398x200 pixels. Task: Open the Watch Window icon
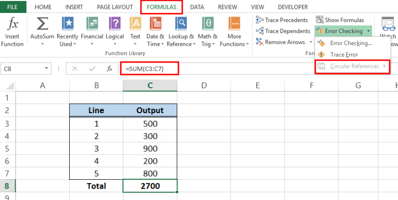pos(388,24)
